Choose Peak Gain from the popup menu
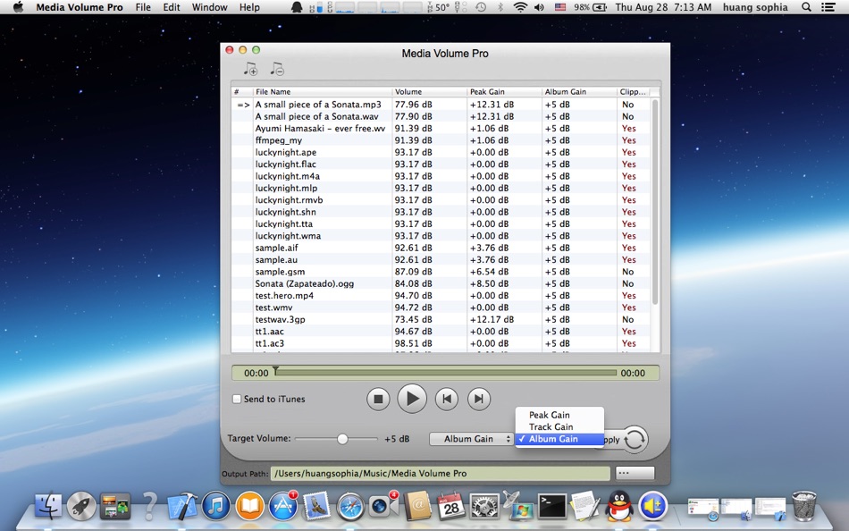This screenshot has height=531, width=849. 559,415
